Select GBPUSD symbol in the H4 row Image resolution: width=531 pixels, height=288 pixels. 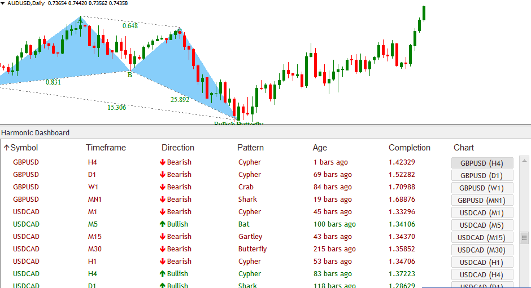[26, 162]
